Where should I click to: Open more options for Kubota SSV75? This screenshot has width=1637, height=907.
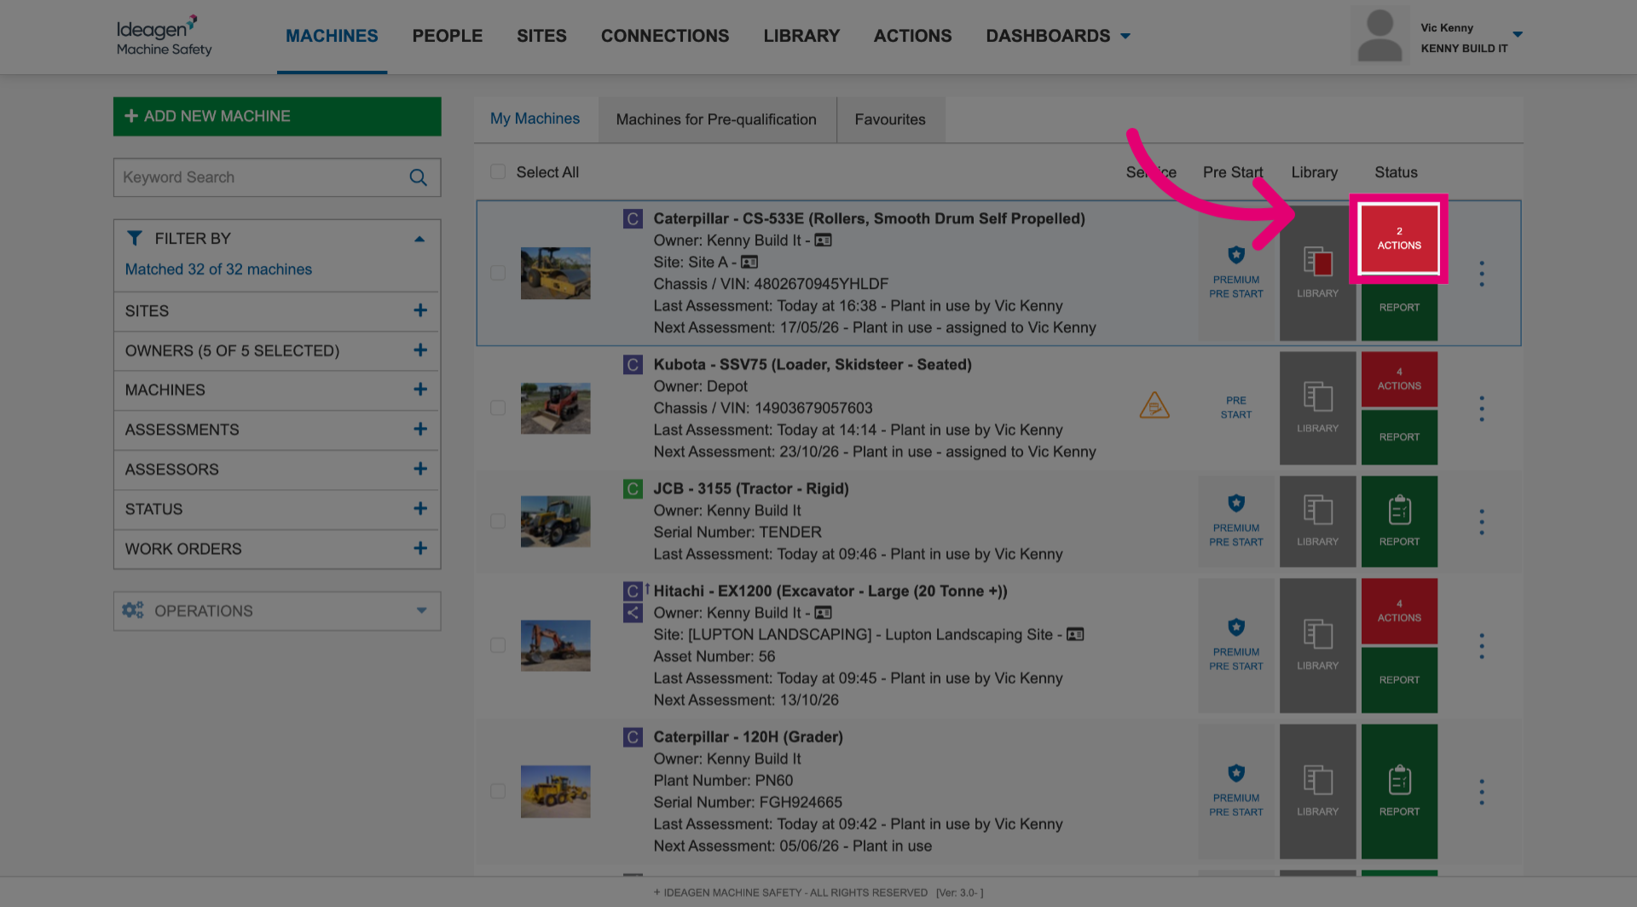pyautogui.click(x=1482, y=408)
